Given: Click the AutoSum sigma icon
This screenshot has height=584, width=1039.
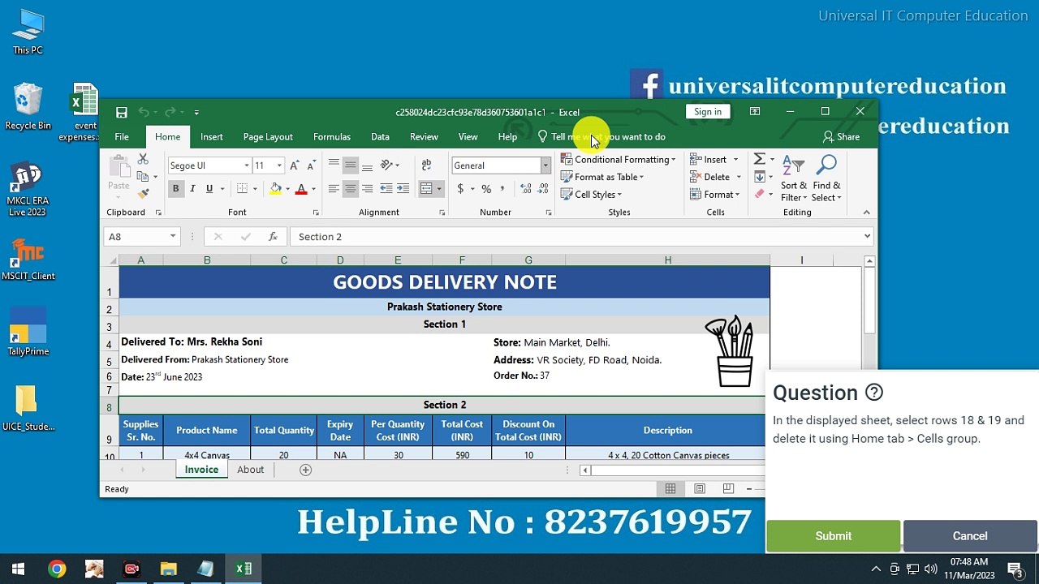Looking at the screenshot, I should pos(760,160).
